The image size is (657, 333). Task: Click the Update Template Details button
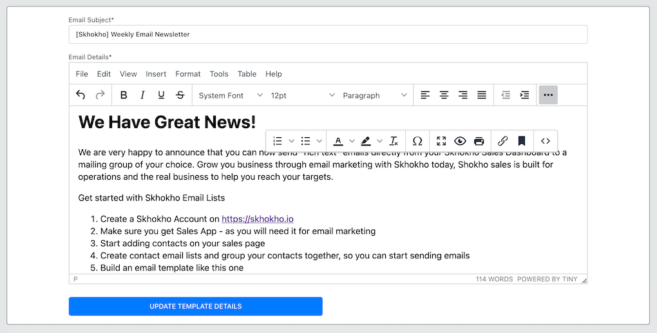coord(196,306)
